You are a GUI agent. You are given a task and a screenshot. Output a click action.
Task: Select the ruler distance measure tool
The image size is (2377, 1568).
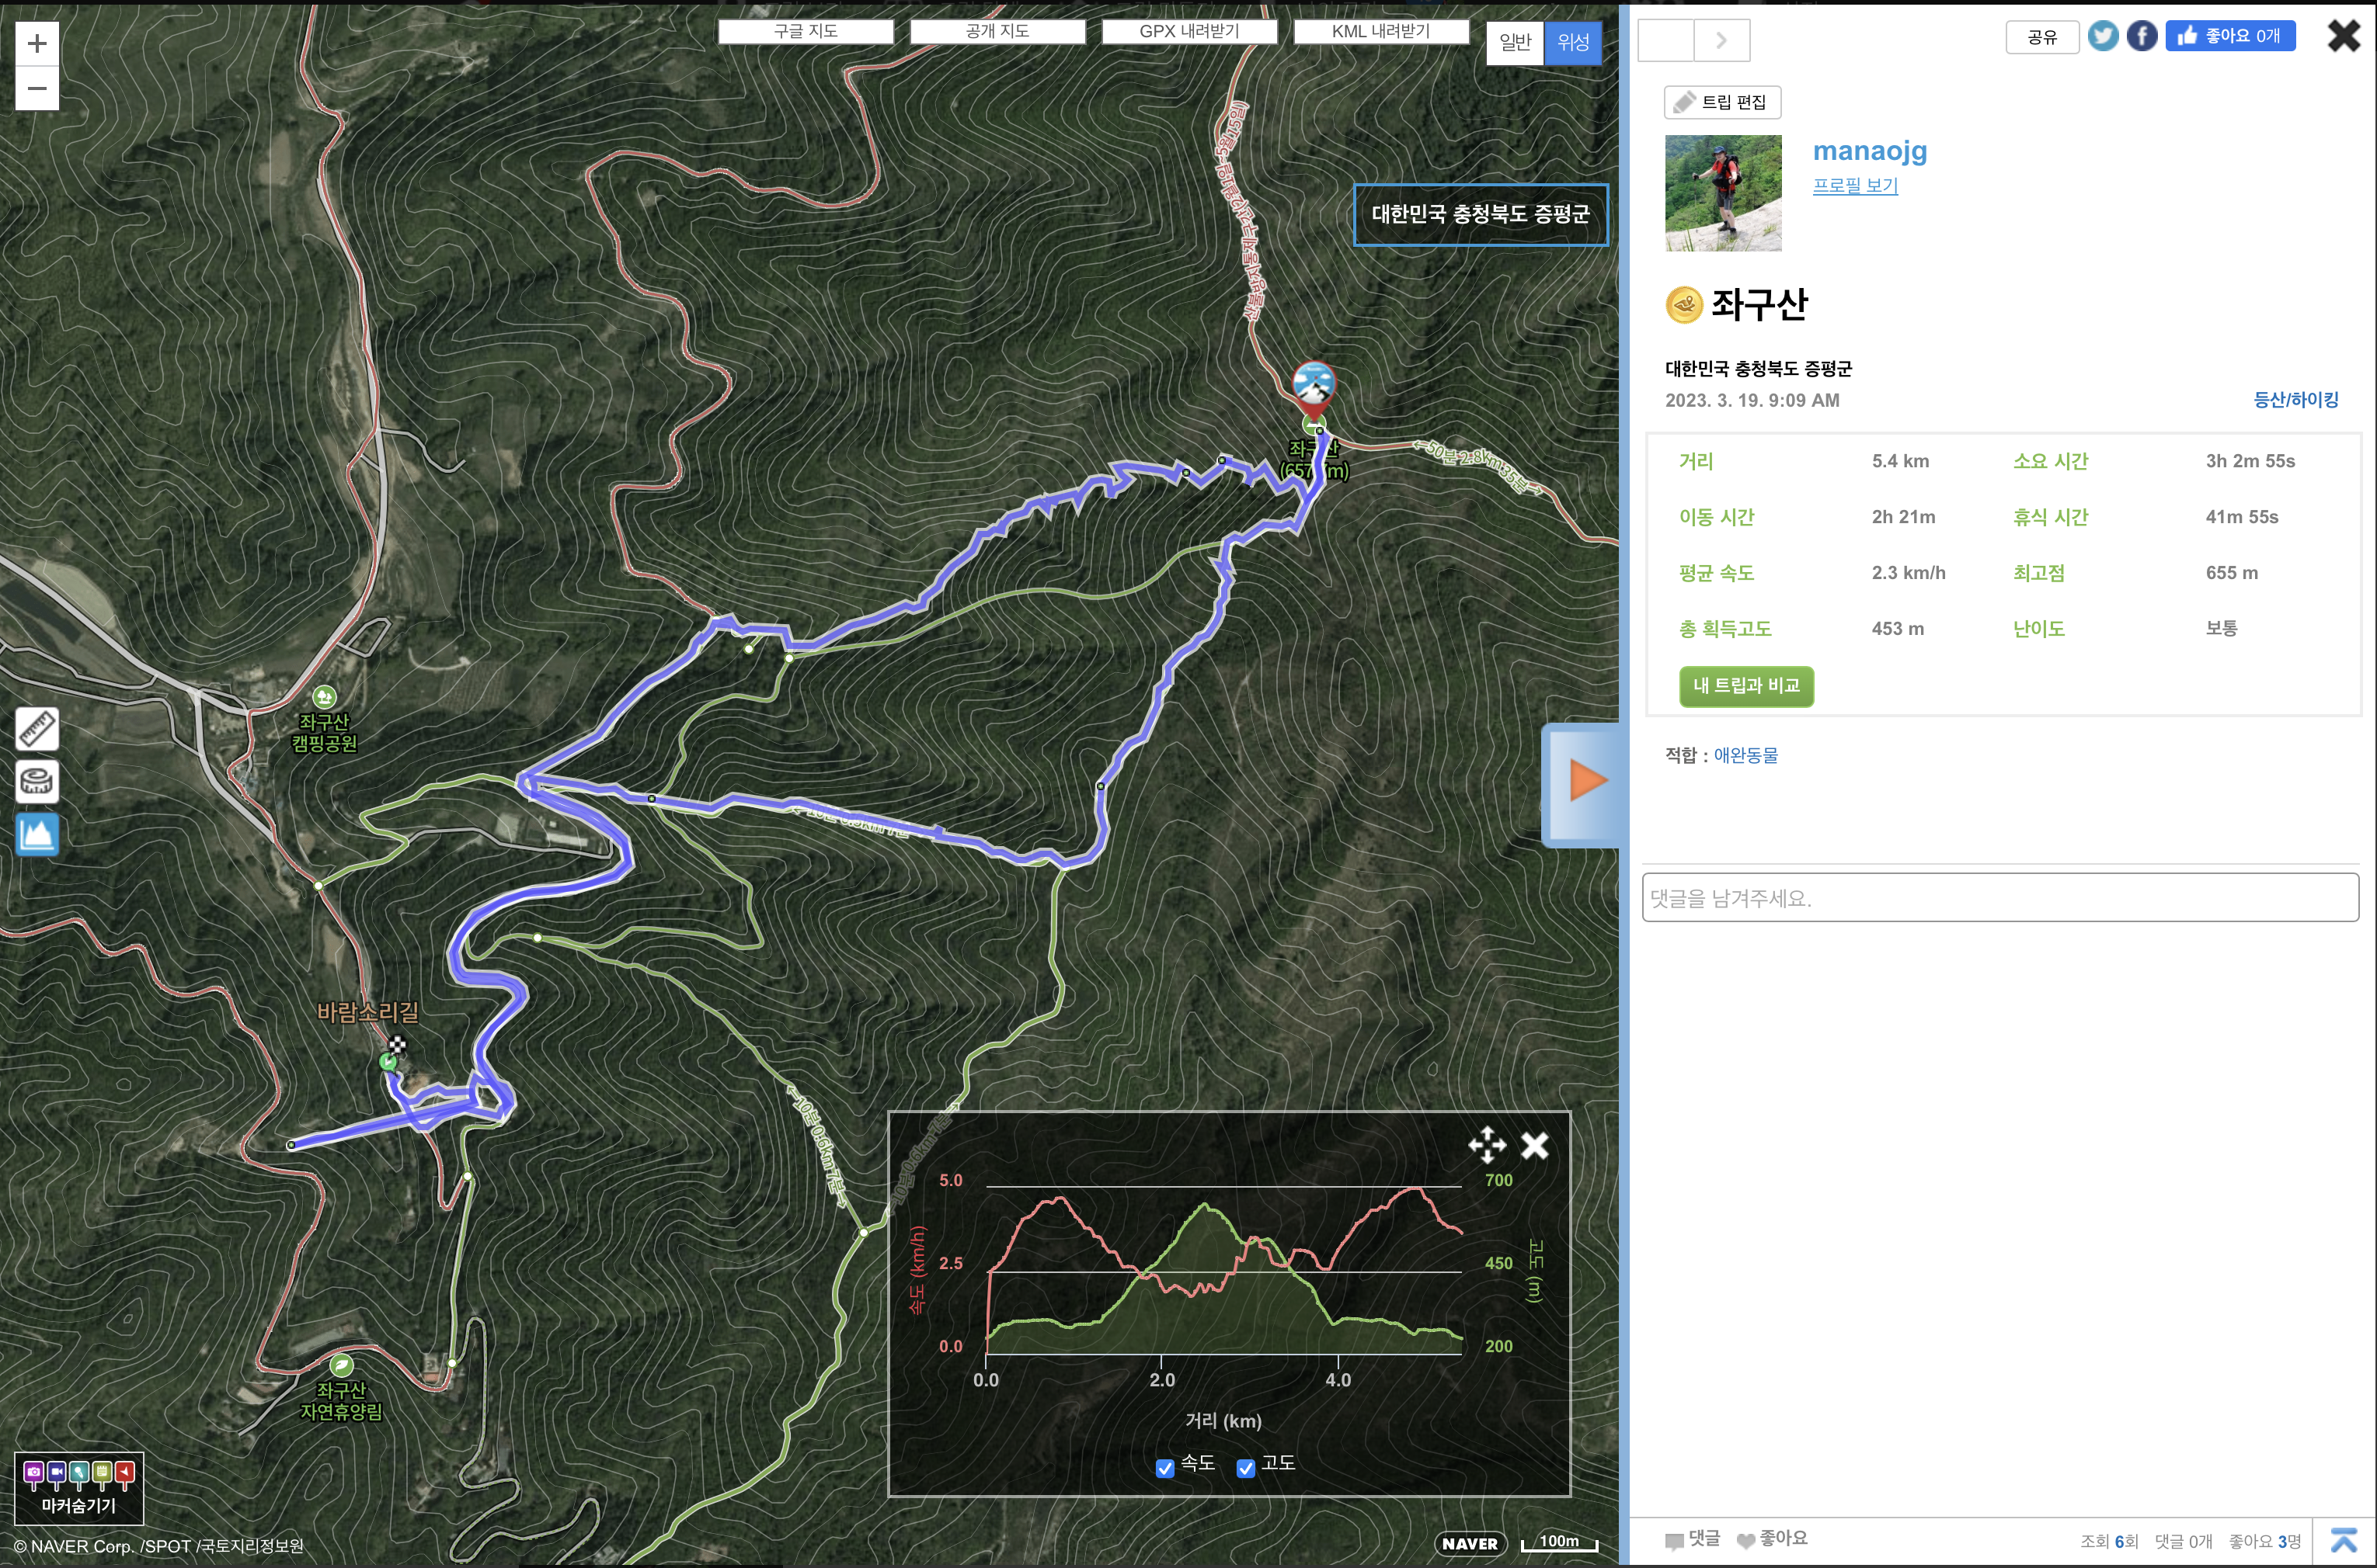coord(37,729)
